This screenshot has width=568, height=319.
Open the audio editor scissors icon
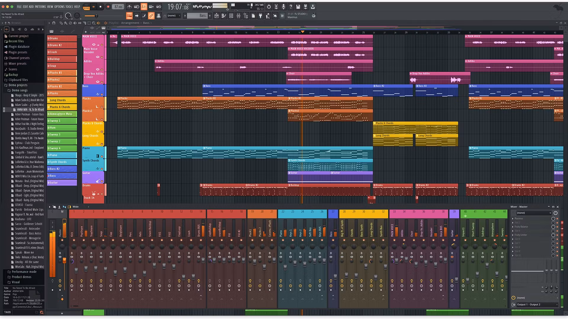click(x=276, y=6)
